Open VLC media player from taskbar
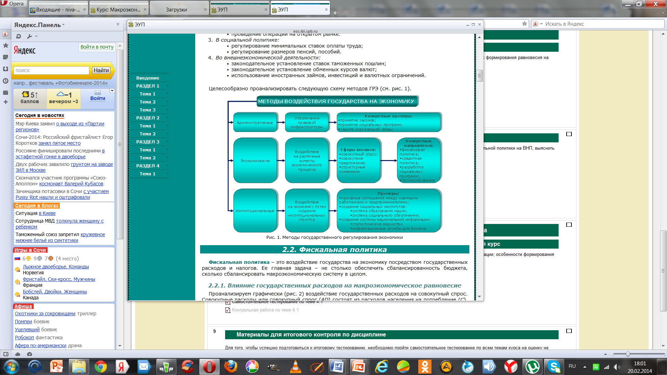 pyautogui.click(x=295, y=367)
